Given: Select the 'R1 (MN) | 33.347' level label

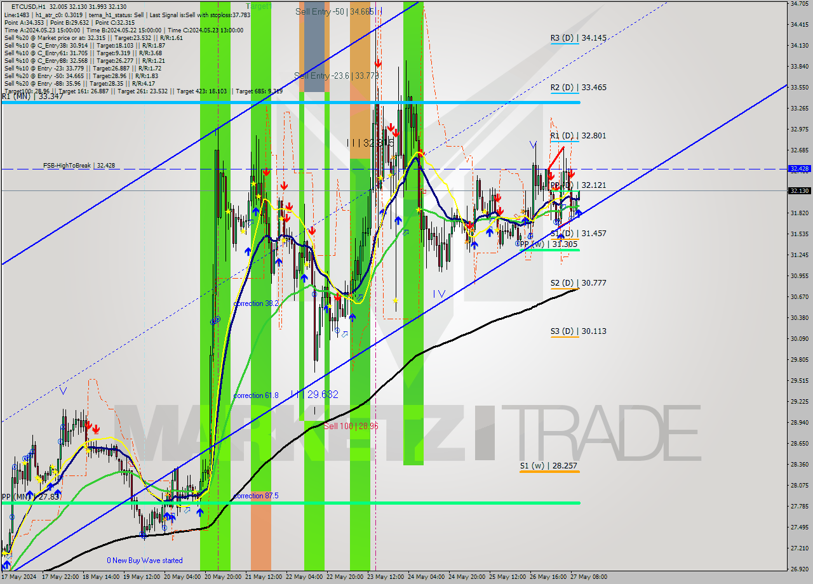Looking at the screenshot, I should 32,96.
